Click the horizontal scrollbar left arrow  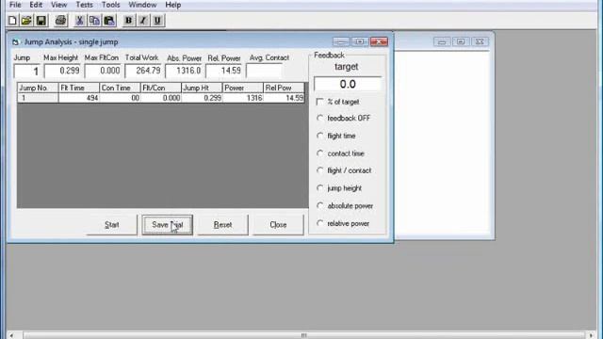11,335
